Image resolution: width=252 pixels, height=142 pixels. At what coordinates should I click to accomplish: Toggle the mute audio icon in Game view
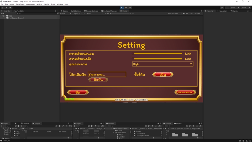(184, 13)
